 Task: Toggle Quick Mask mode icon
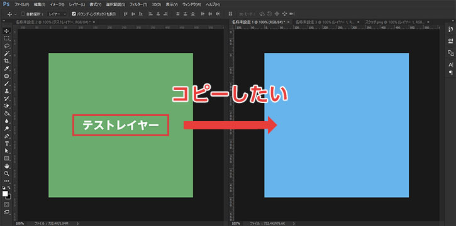click(7, 205)
